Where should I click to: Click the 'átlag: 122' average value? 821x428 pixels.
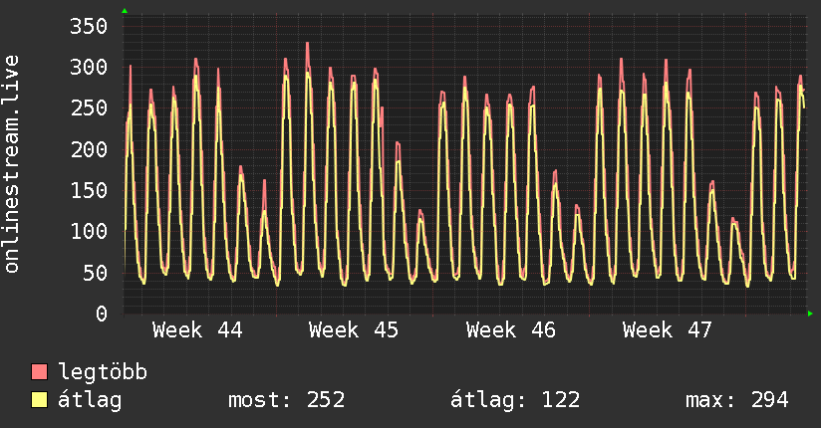click(x=515, y=400)
